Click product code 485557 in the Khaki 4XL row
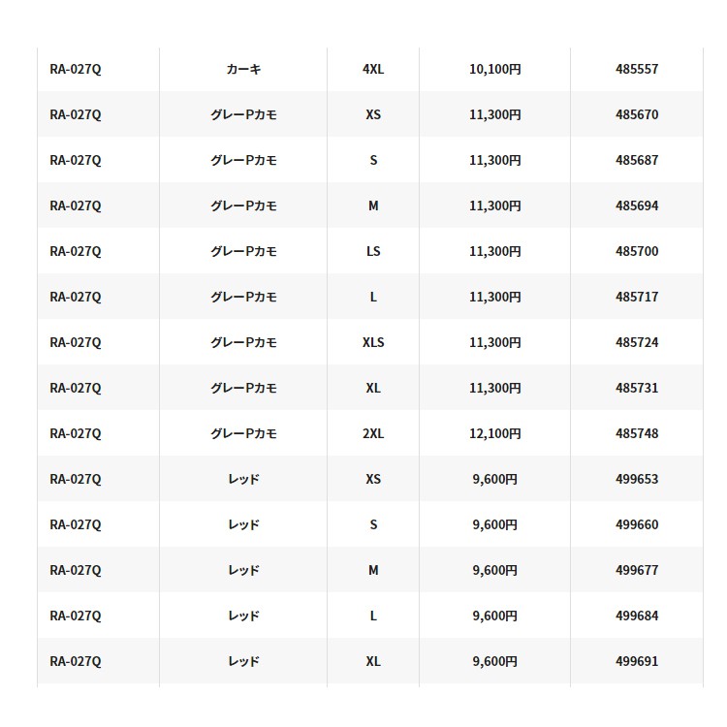727x727 pixels. (636, 69)
